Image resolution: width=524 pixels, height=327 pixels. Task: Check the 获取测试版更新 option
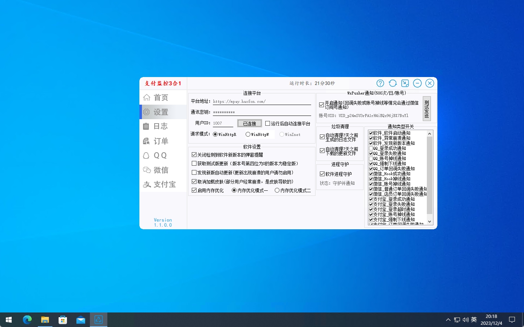coord(194,163)
